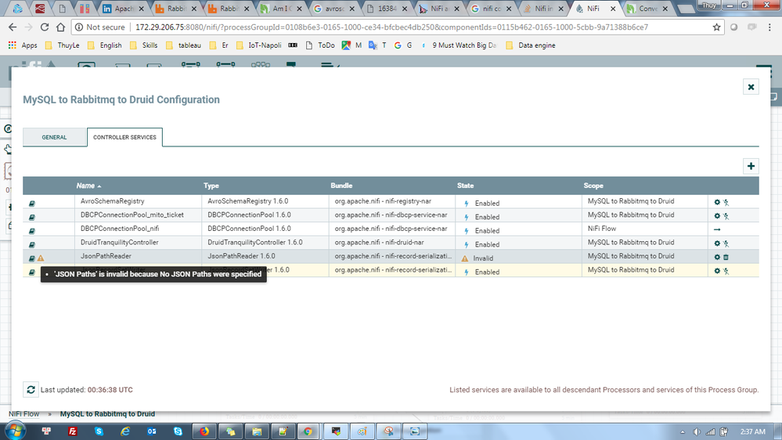
Task: Open the ToDo bookmark
Action: point(320,45)
